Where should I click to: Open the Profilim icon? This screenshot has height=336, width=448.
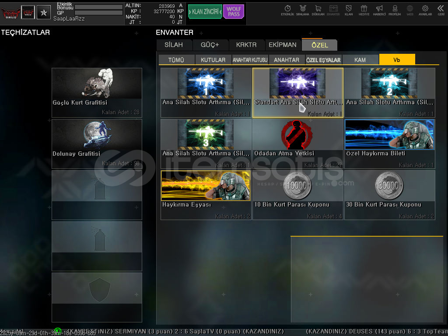pyautogui.click(x=395, y=10)
